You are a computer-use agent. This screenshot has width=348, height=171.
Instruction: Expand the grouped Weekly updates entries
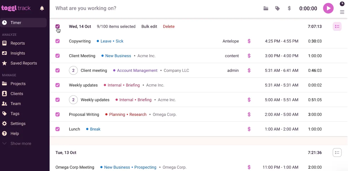click(x=73, y=100)
